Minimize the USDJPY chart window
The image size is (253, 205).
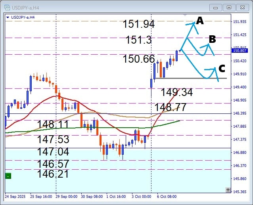pos(216,7)
